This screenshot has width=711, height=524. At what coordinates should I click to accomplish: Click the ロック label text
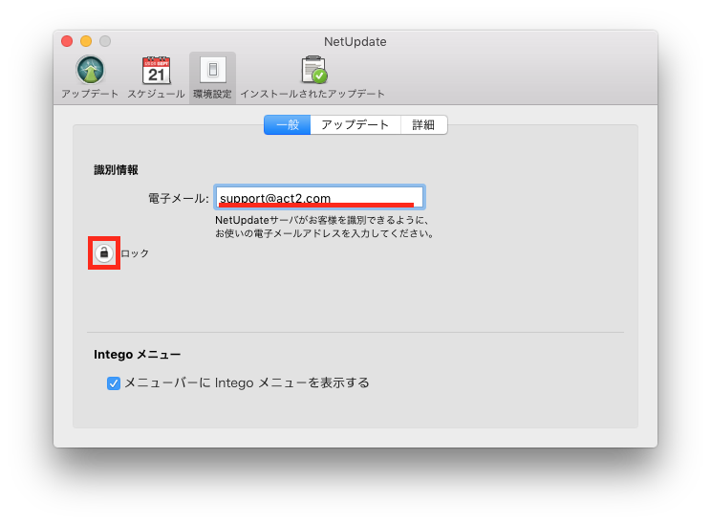135,253
